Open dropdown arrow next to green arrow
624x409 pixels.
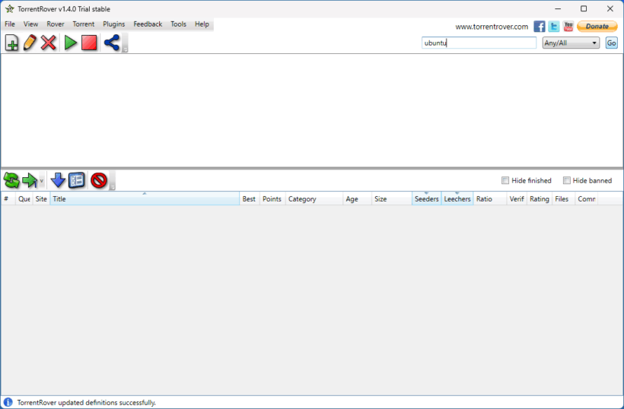click(x=41, y=181)
